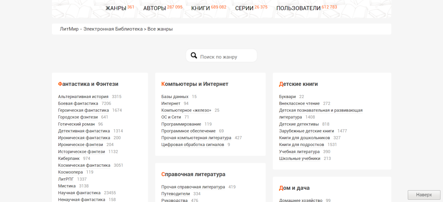Open the Путеводители genre link

175,194
